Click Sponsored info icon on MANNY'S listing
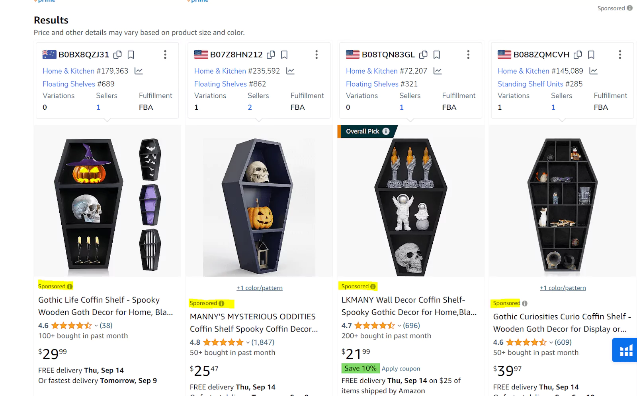The width and height of the screenshot is (637, 396). coord(222,303)
